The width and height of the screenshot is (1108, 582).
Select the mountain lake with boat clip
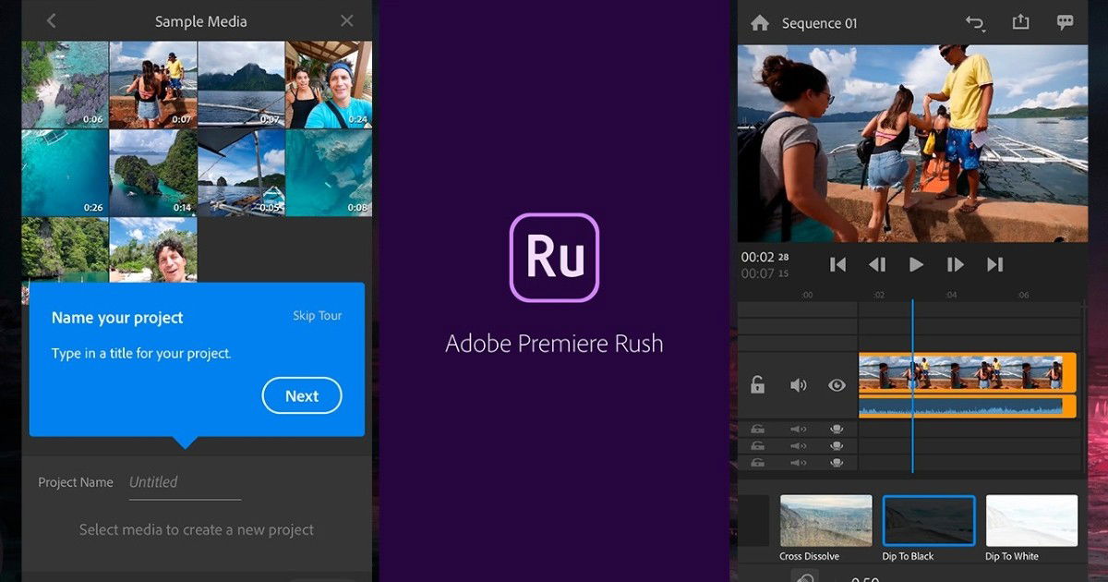[240, 84]
